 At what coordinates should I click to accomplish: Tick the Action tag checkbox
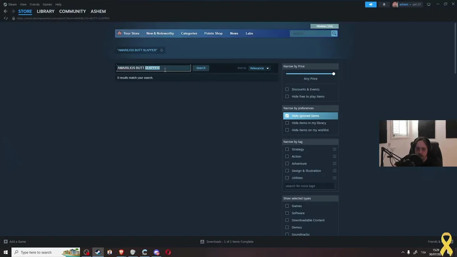click(287, 156)
